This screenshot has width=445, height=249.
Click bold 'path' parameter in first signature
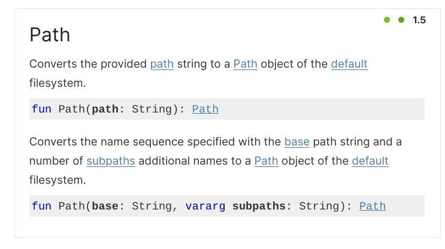[x=105, y=109]
